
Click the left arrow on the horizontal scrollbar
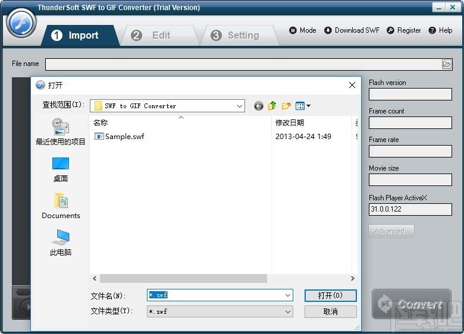click(x=95, y=278)
